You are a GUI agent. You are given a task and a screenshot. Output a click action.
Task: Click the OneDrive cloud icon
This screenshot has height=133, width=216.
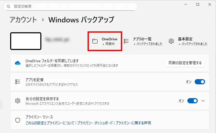pos(18,63)
